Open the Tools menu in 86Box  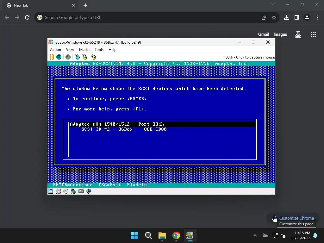pyautogui.click(x=99, y=50)
